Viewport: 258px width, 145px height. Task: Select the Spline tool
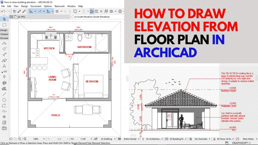[4, 111]
